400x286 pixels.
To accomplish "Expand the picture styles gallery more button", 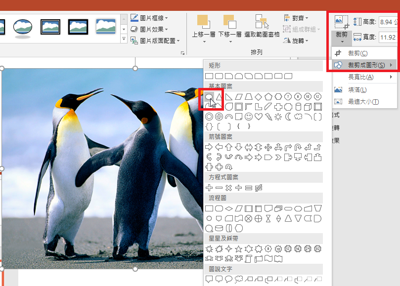I will pos(124,39).
